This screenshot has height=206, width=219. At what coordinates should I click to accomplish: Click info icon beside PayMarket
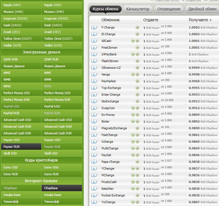(x=94, y=81)
